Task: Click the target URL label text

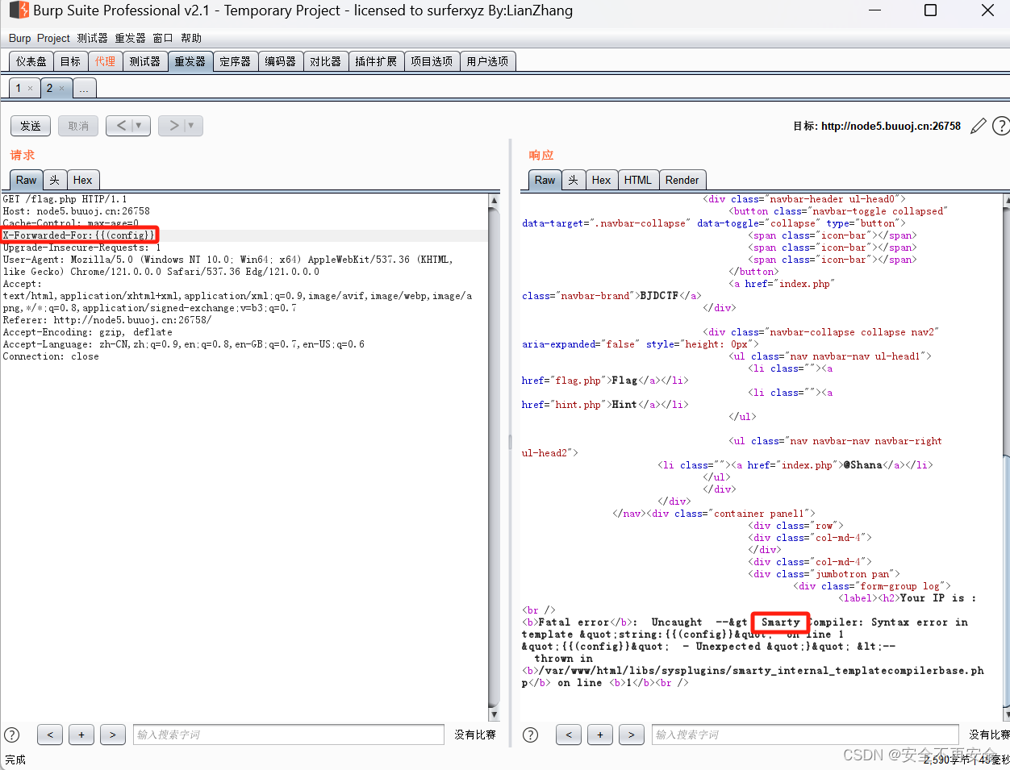Action: (877, 126)
